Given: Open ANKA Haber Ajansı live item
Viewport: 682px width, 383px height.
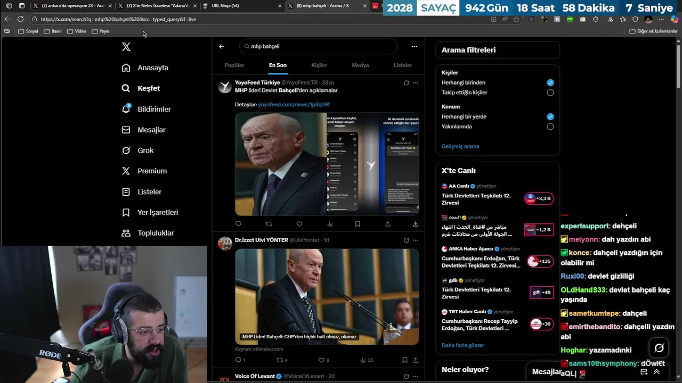Looking at the screenshot, I should tap(498, 257).
